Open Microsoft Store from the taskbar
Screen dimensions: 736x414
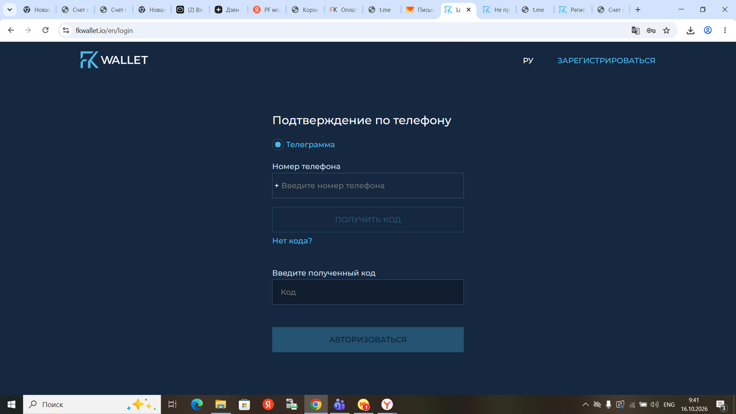coord(244,404)
